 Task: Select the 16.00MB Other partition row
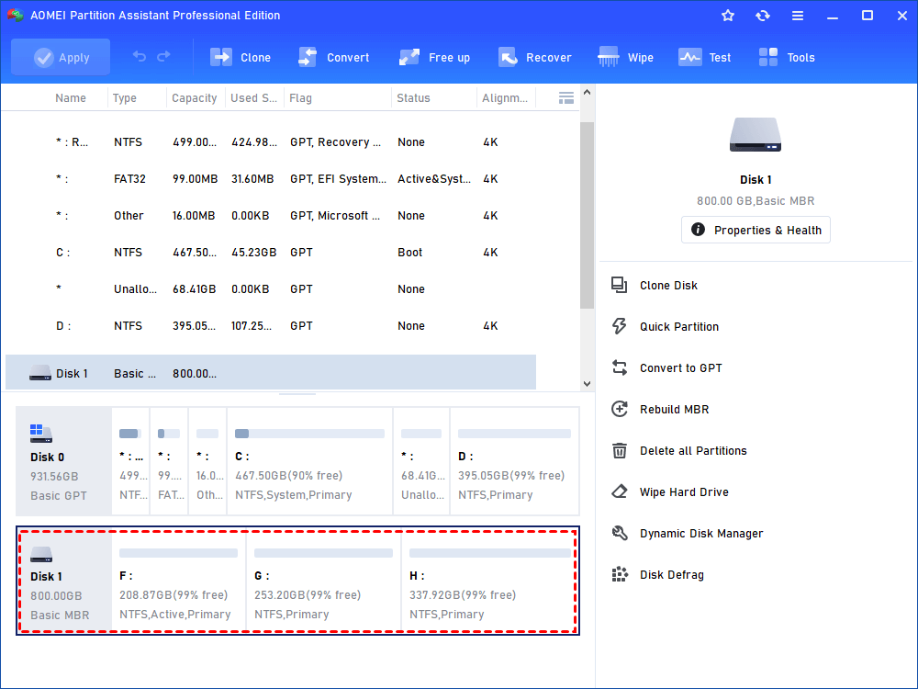pyautogui.click(x=271, y=216)
